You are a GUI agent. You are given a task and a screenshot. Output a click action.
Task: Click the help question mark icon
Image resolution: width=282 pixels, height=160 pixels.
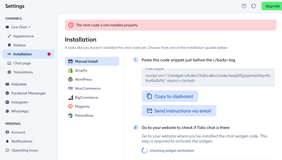pyautogui.click(x=244, y=6)
